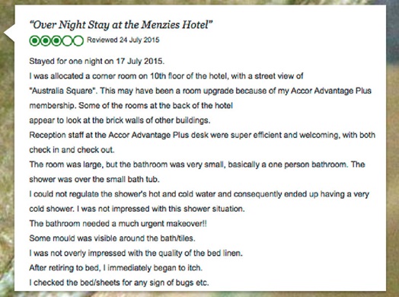Click the second green rating bubble

(46, 40)
